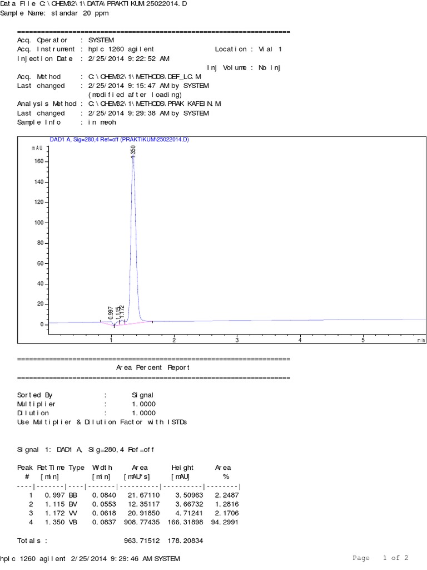Image resolution: width=427 pixels, height=570 pixels.
Task: Click the Width column header
Action: 102,468
